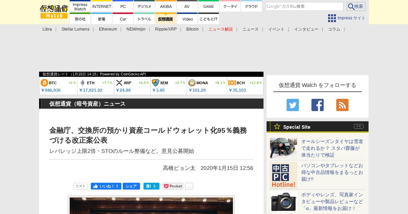Go to the Ethereum category link
The image size is (408, 214).
(x=108, y=29)
